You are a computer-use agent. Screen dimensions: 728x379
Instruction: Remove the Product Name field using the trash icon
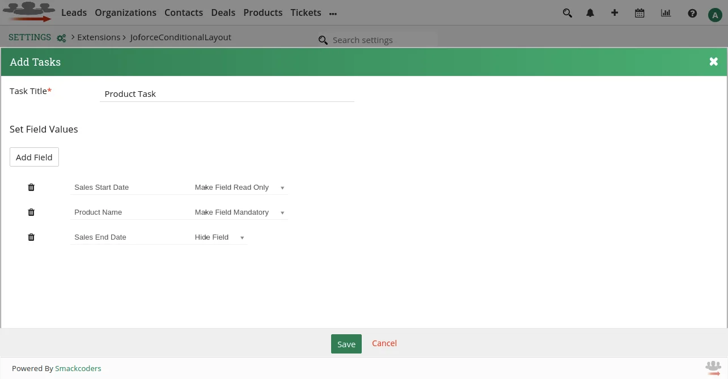pos(31,212)
